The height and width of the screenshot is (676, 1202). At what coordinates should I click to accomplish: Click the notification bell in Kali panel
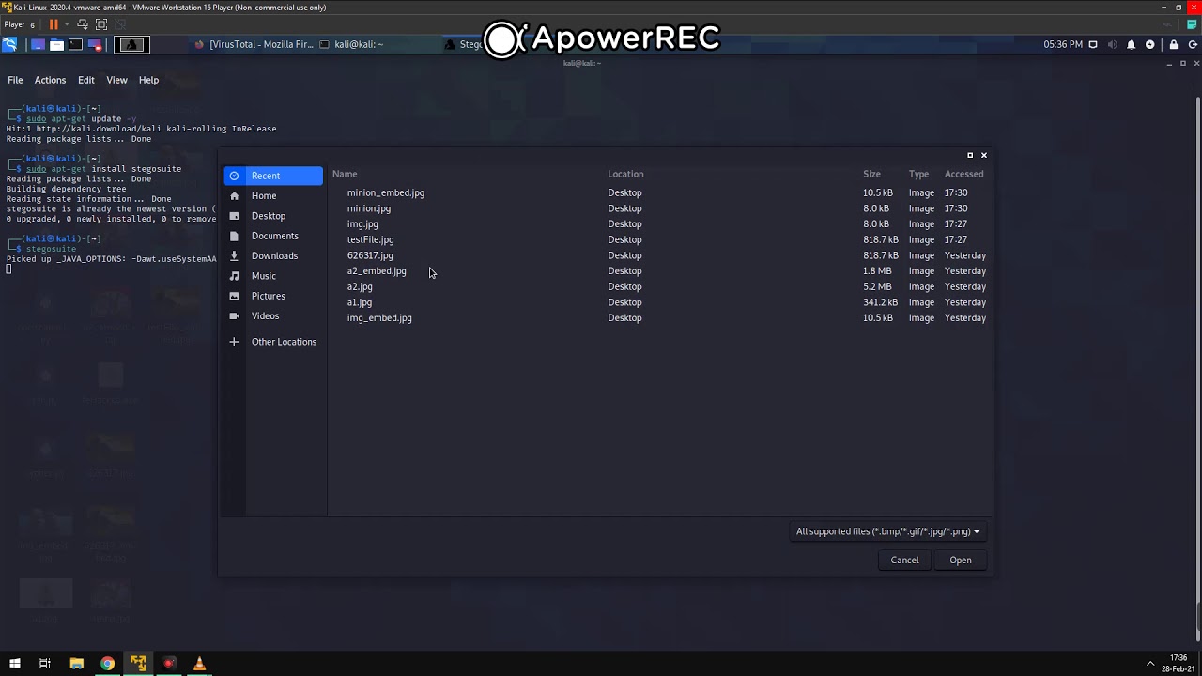pos(1131,44)
